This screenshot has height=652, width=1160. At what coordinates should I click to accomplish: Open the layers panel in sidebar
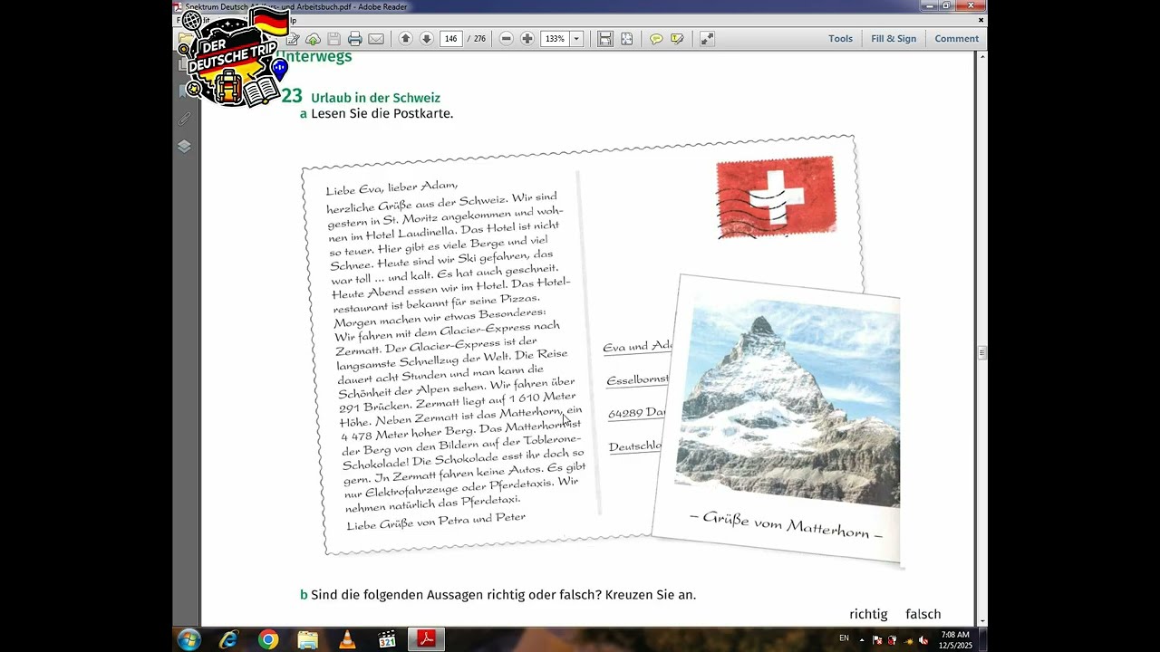pos(184,146)
